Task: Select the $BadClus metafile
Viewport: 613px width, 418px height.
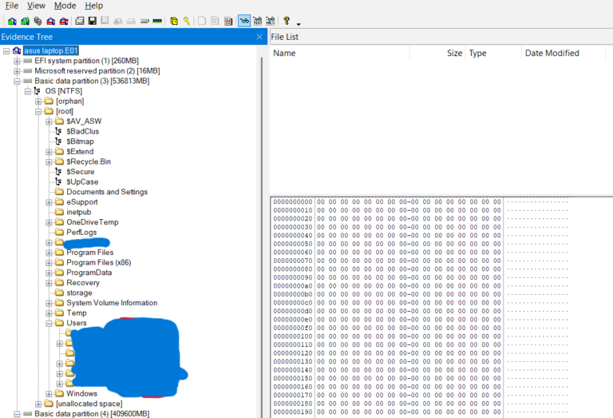Action: point(82,132)
